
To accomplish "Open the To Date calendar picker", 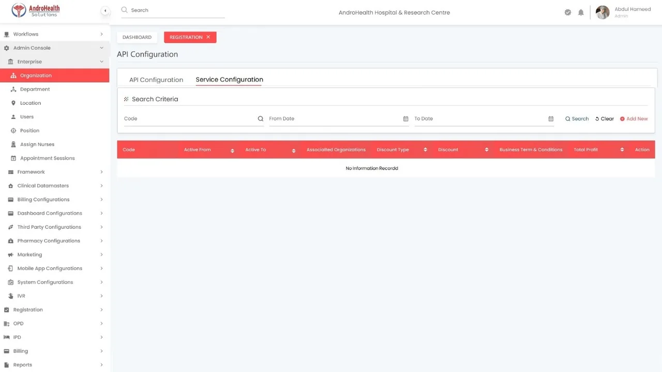I will [551, 119].
